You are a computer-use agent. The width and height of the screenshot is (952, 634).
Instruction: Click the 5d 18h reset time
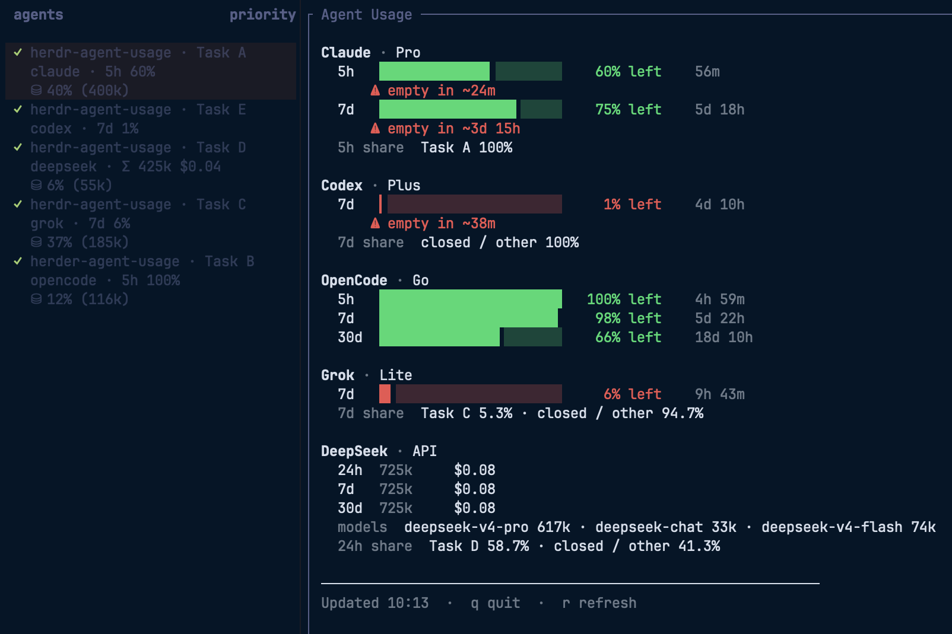(720, 110)
